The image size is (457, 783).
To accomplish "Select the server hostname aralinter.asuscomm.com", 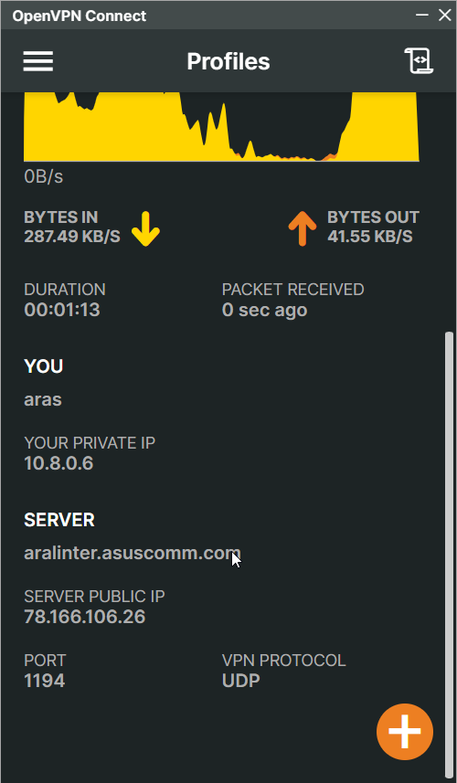I will 133,554.
